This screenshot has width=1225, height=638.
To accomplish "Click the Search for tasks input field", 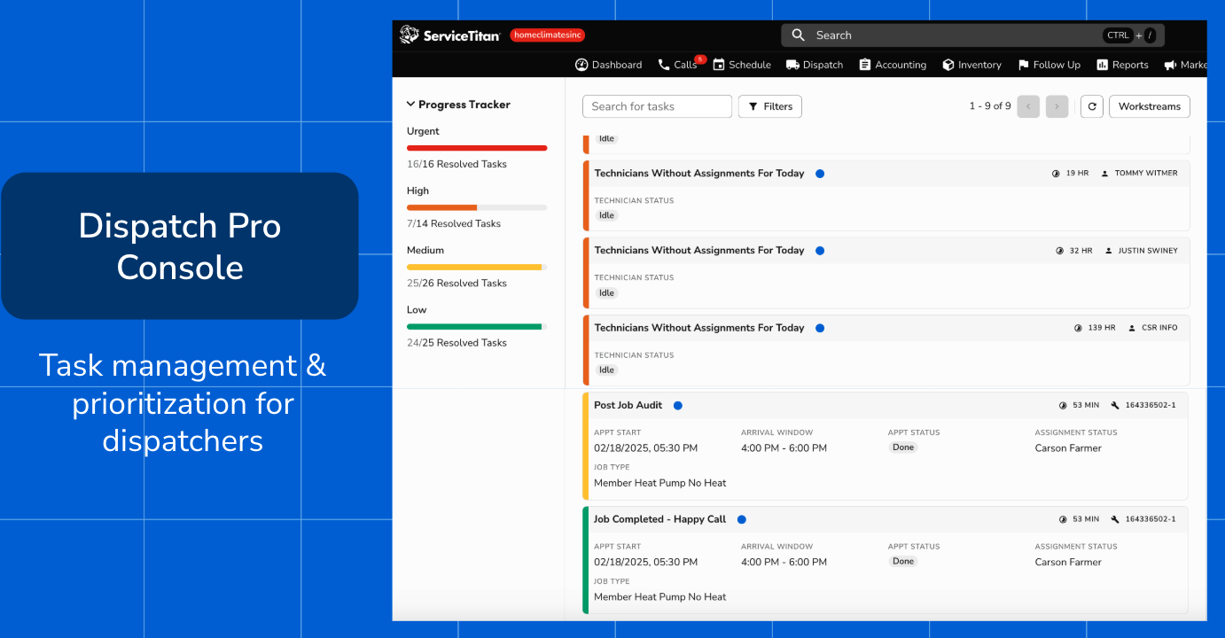I will (x=657, y=106).
